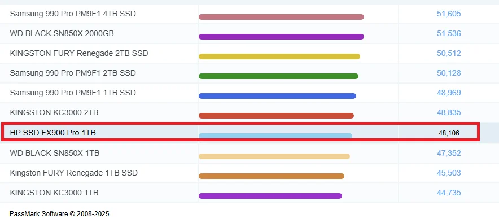499x223 pixels.
Task: Open the 45,503 score link
Action: point(449,173)
